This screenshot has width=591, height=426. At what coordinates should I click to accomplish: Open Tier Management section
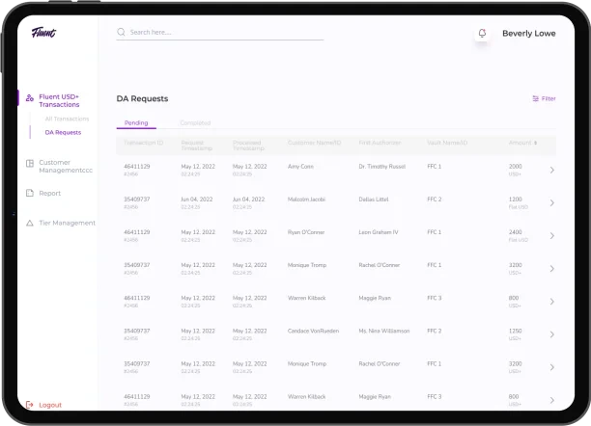click(x=67, y=223)
